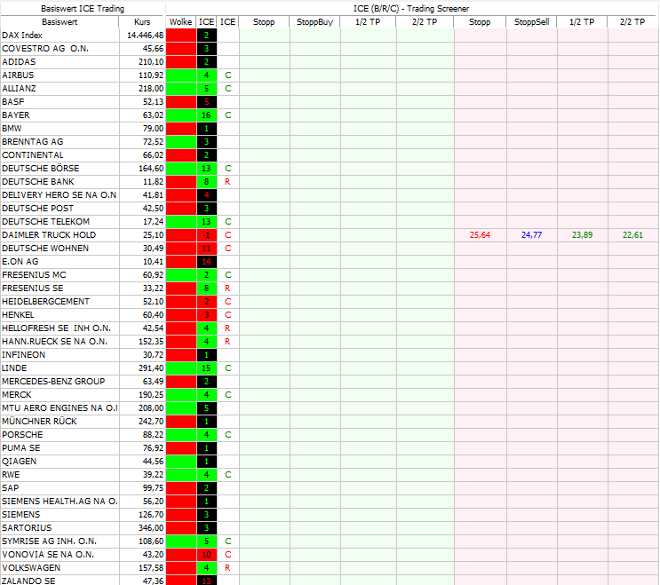The width and height of the screenshot is (660, 585).
Task: Select the DEUTSCHE POST row
Action: click(x=37, y=209)
